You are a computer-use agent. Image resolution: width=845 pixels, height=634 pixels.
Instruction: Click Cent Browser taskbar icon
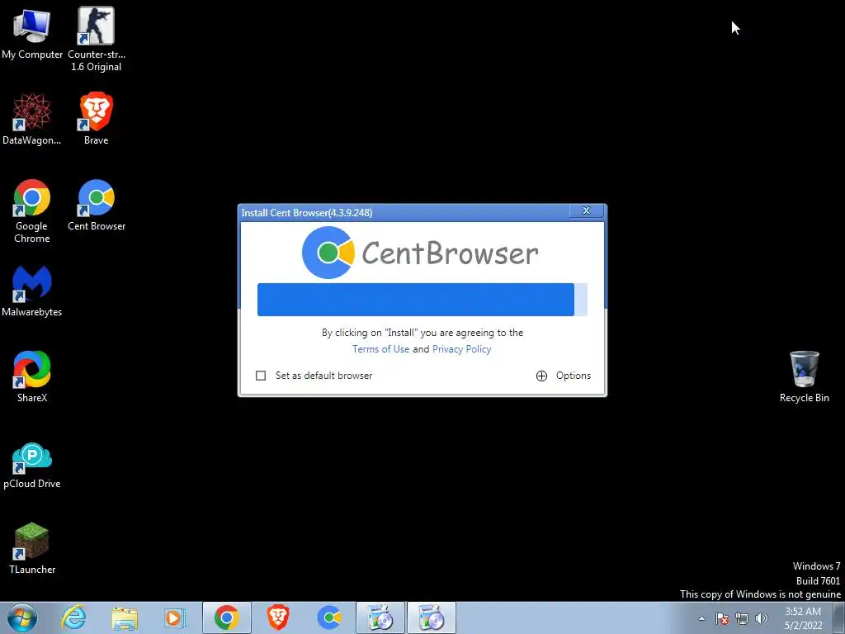[329, 617]
